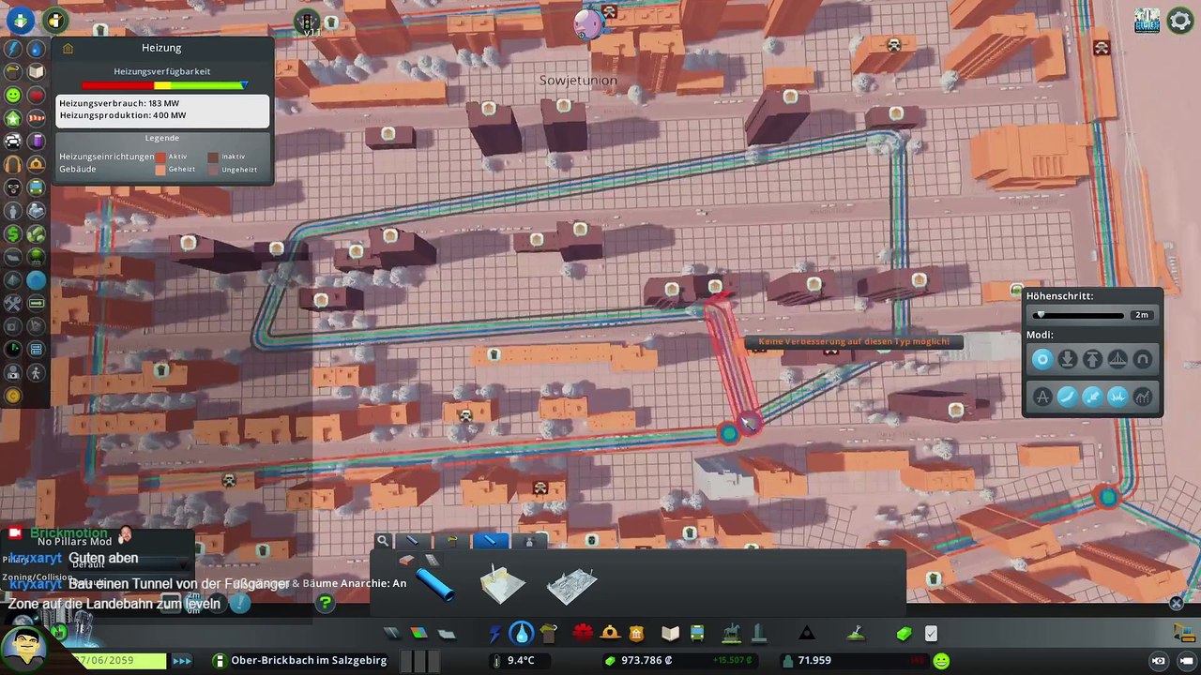Select the boiler station building thumbnail
This screenshot has height=675, width=1201.
(x=502, y=583)
